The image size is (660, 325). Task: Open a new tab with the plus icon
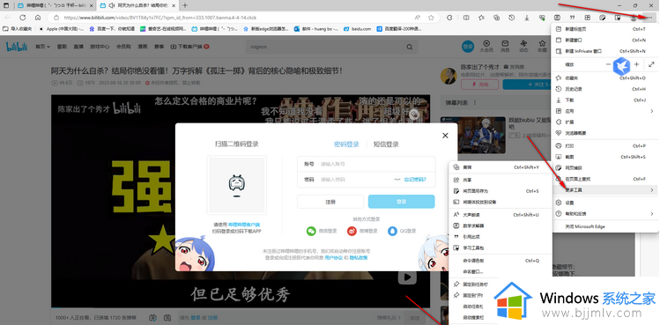(185, 5)
